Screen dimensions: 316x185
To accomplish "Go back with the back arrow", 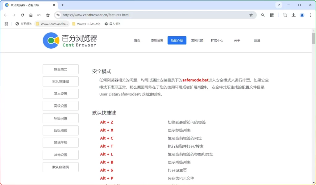I will 6,15.
